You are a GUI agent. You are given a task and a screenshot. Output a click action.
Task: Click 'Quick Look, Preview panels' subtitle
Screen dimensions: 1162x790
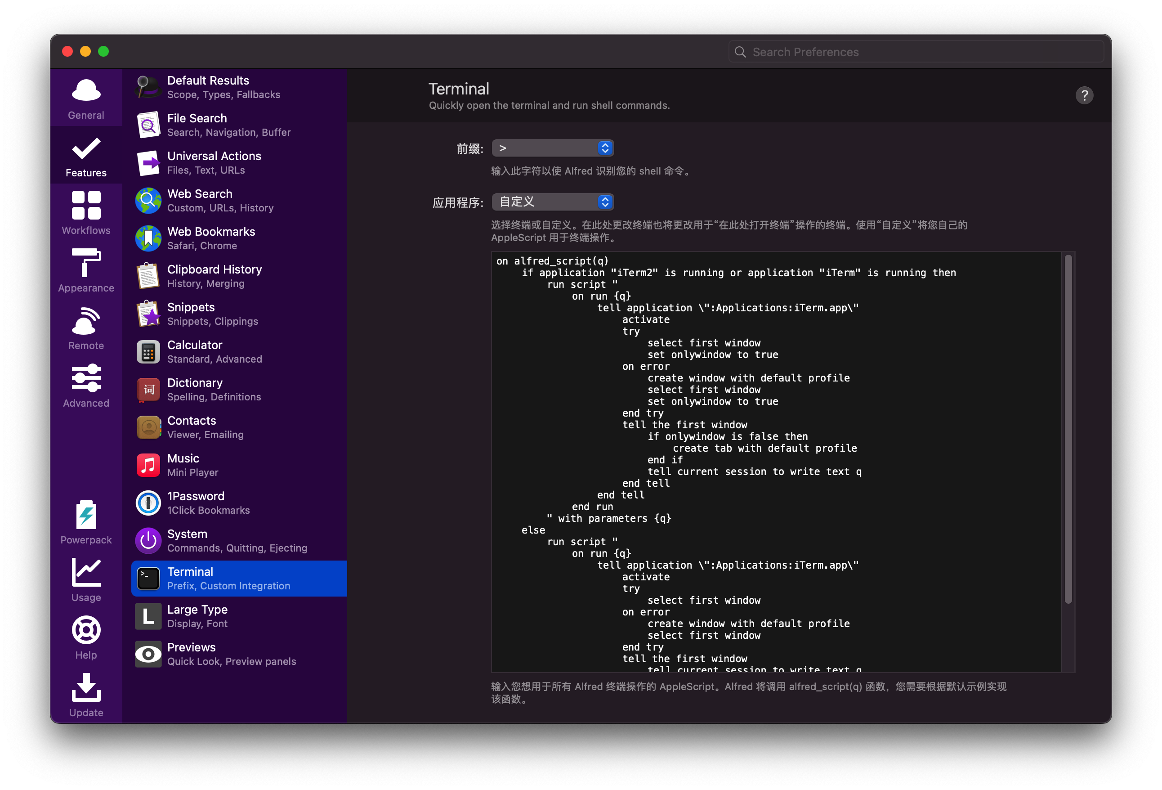(x=232, y=661)
